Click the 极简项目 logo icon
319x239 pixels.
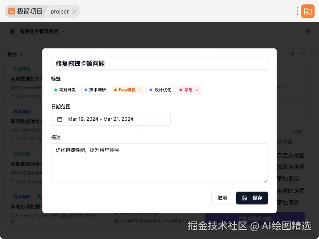point(11,11)
